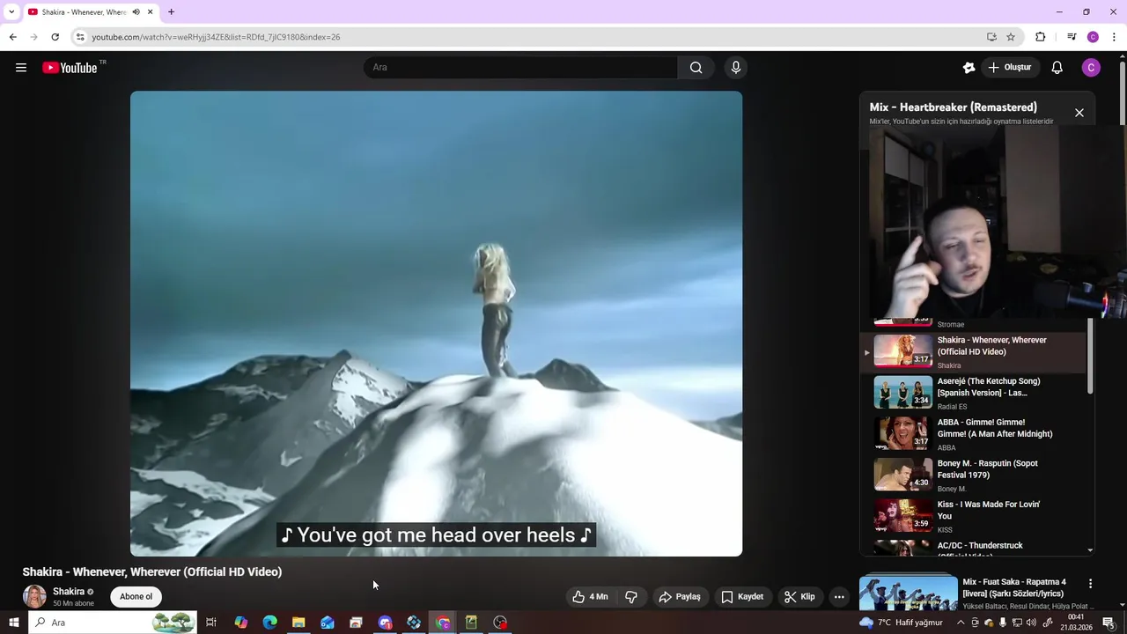Close the Shakira YouTube tab
1127x634 pixels.
(x=151, y=12)
